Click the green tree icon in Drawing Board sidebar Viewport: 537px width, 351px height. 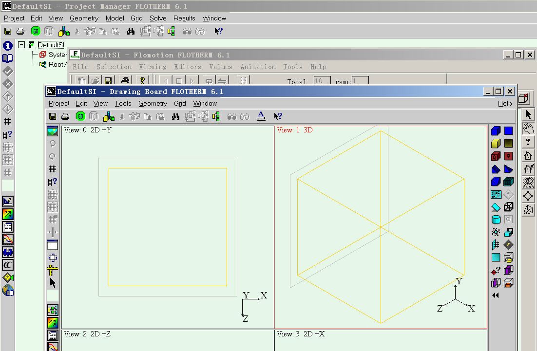[x=53, y=310]
